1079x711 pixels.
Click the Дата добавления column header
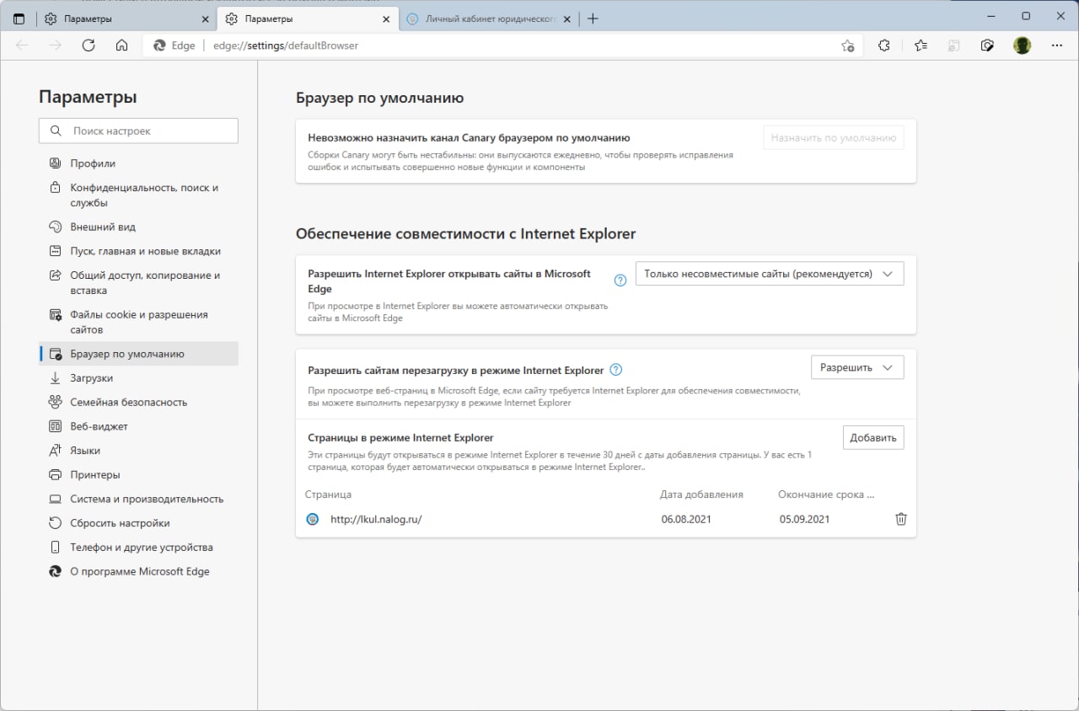pos(701,494)
